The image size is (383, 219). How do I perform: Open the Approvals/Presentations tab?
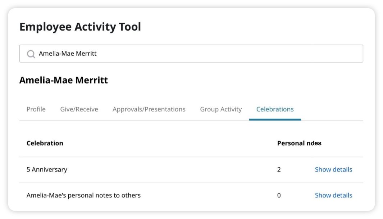149,109
